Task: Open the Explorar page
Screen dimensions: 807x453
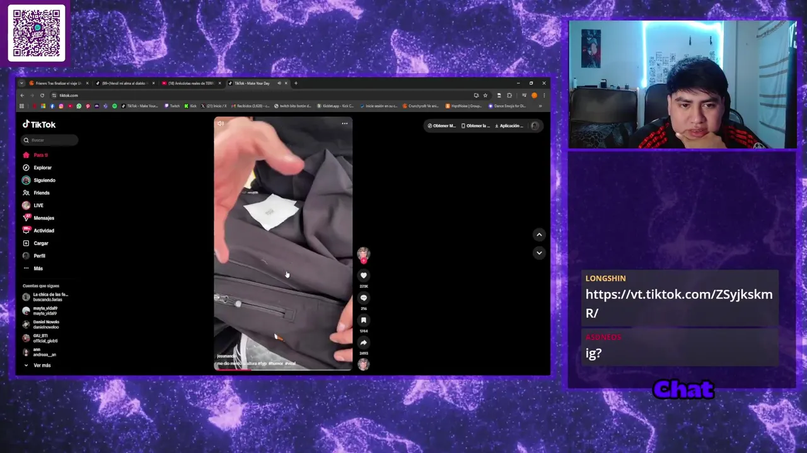Action: [37, 167]
